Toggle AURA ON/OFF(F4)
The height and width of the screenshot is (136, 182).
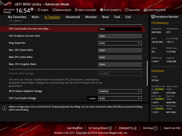coord(155,10)
